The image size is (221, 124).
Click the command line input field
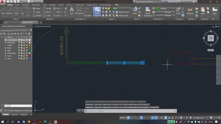[x=131, y=111]
